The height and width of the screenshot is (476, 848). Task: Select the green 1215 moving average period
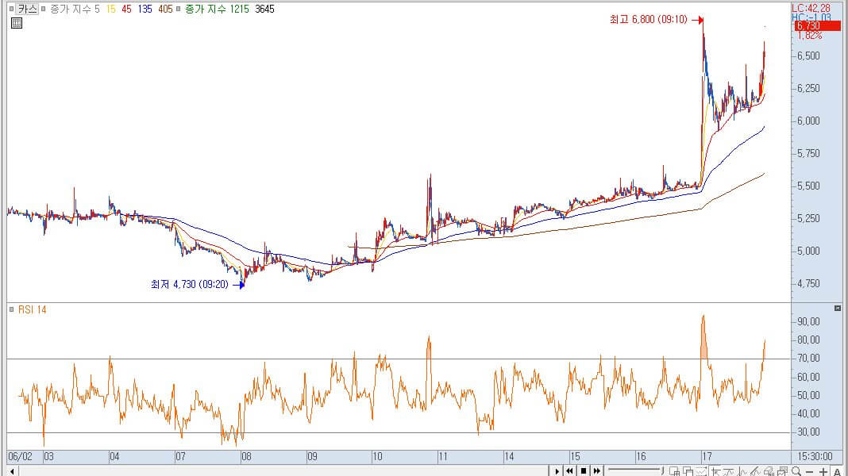(239, 10)
